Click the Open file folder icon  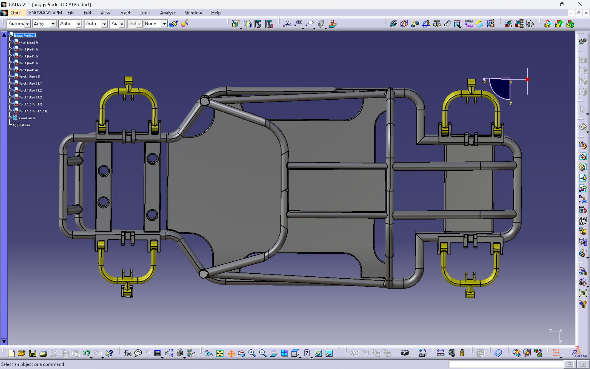22,353
